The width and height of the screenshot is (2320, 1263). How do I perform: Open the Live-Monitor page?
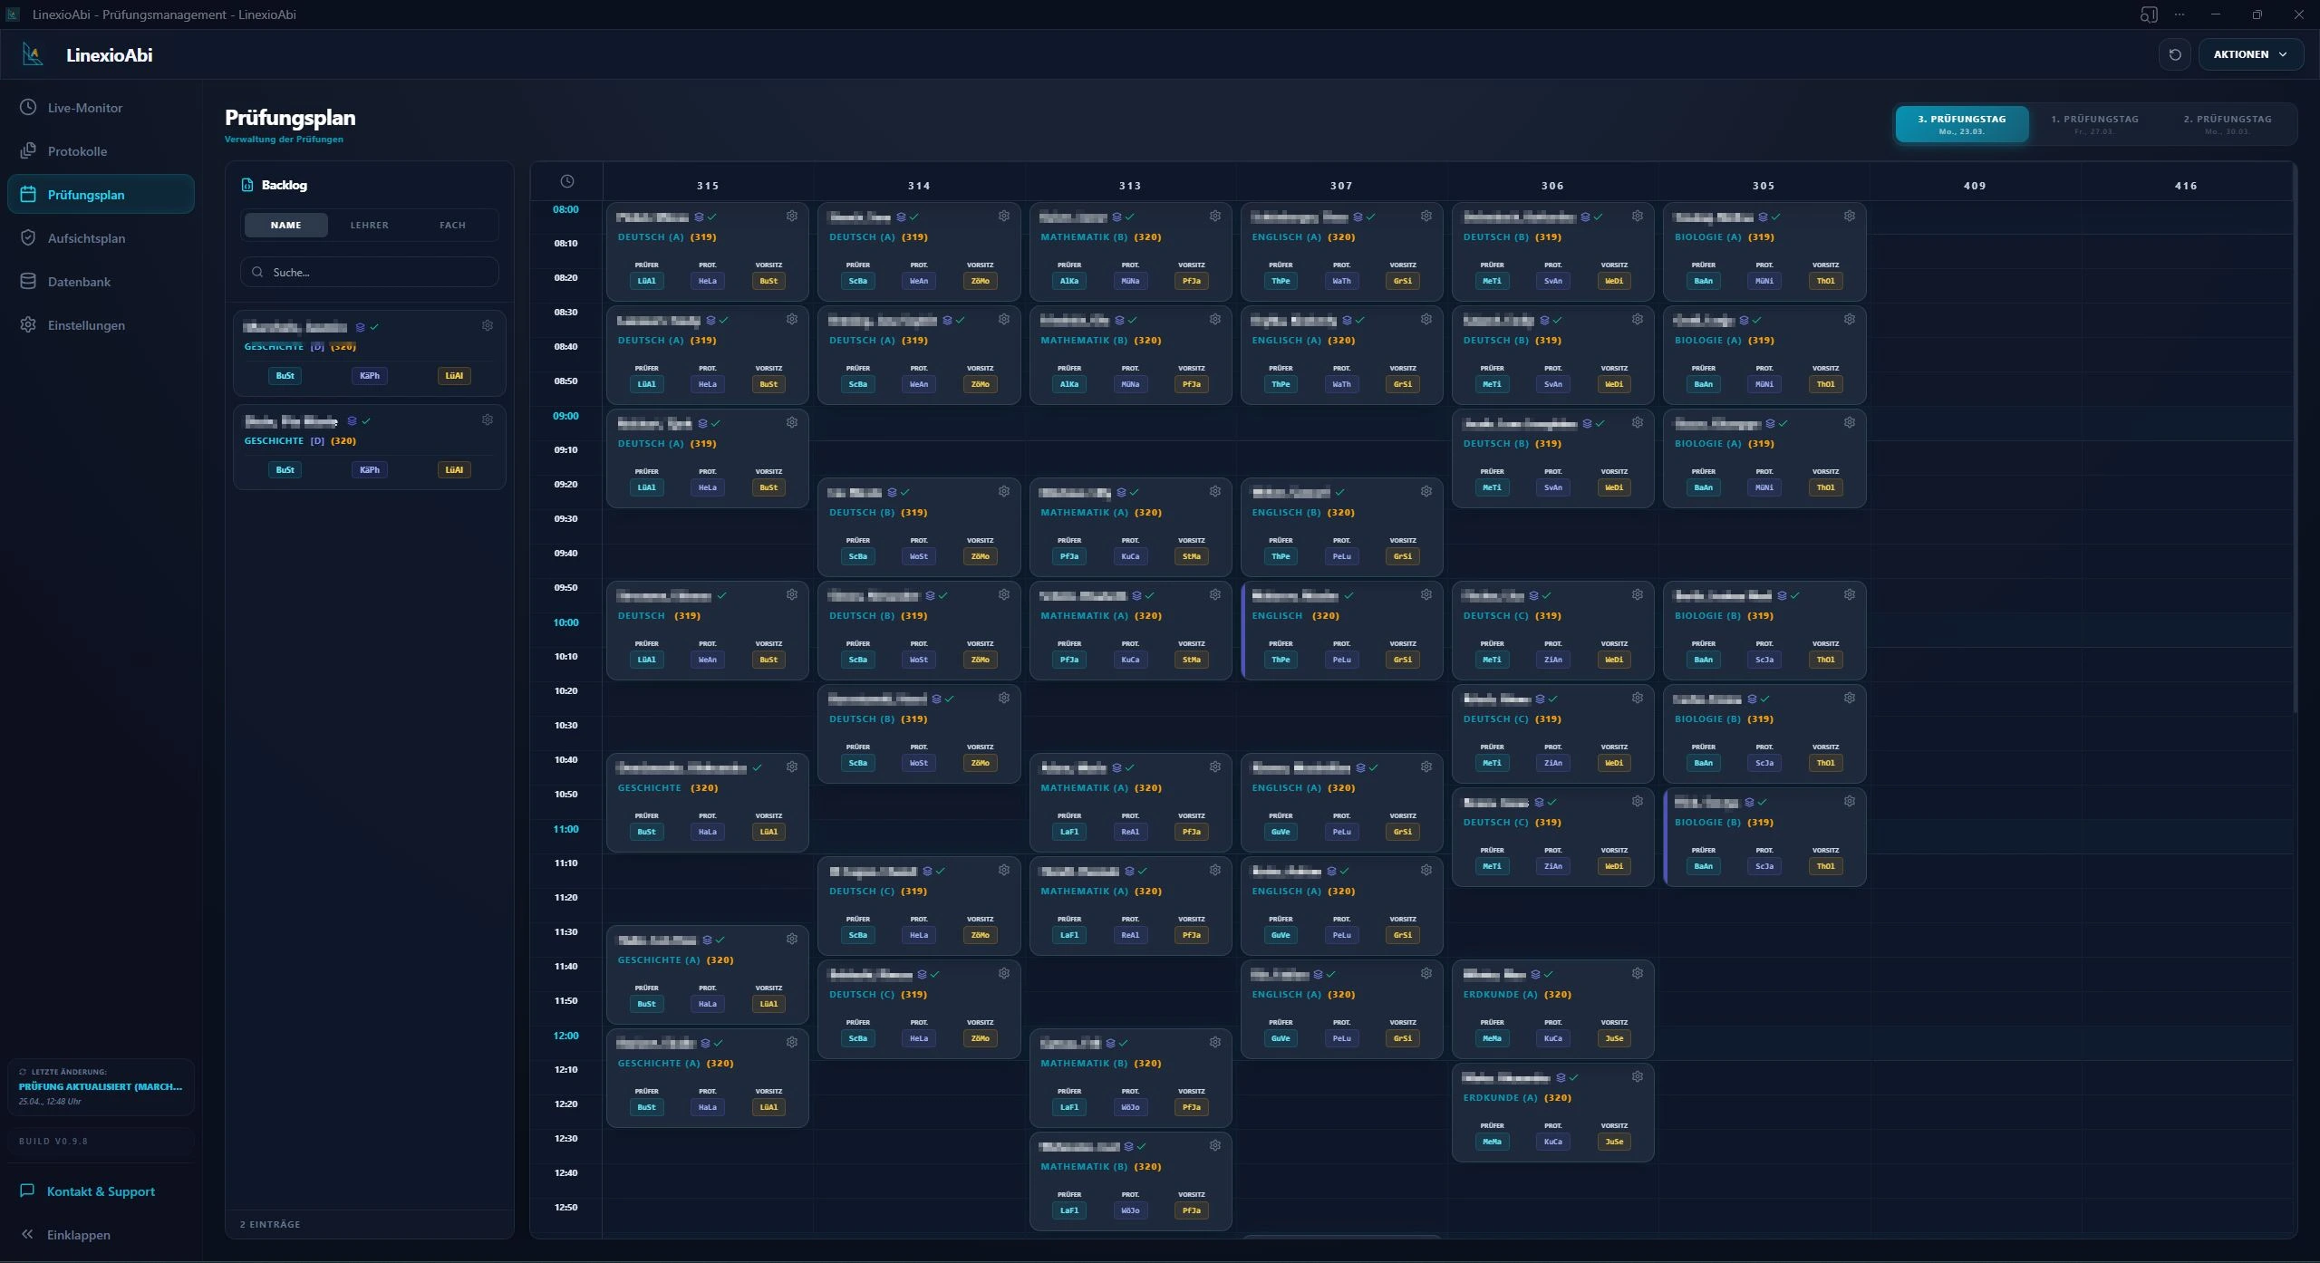click(84, 108)
